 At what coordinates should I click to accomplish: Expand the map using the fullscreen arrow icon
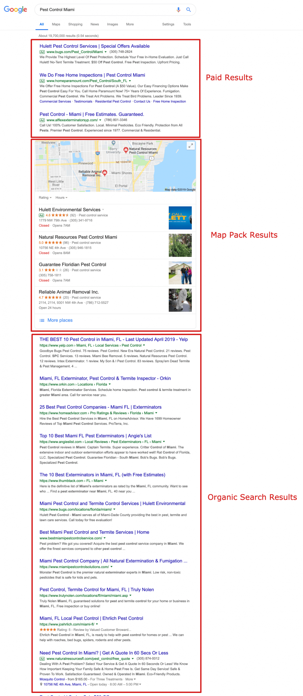coord(190,145)
